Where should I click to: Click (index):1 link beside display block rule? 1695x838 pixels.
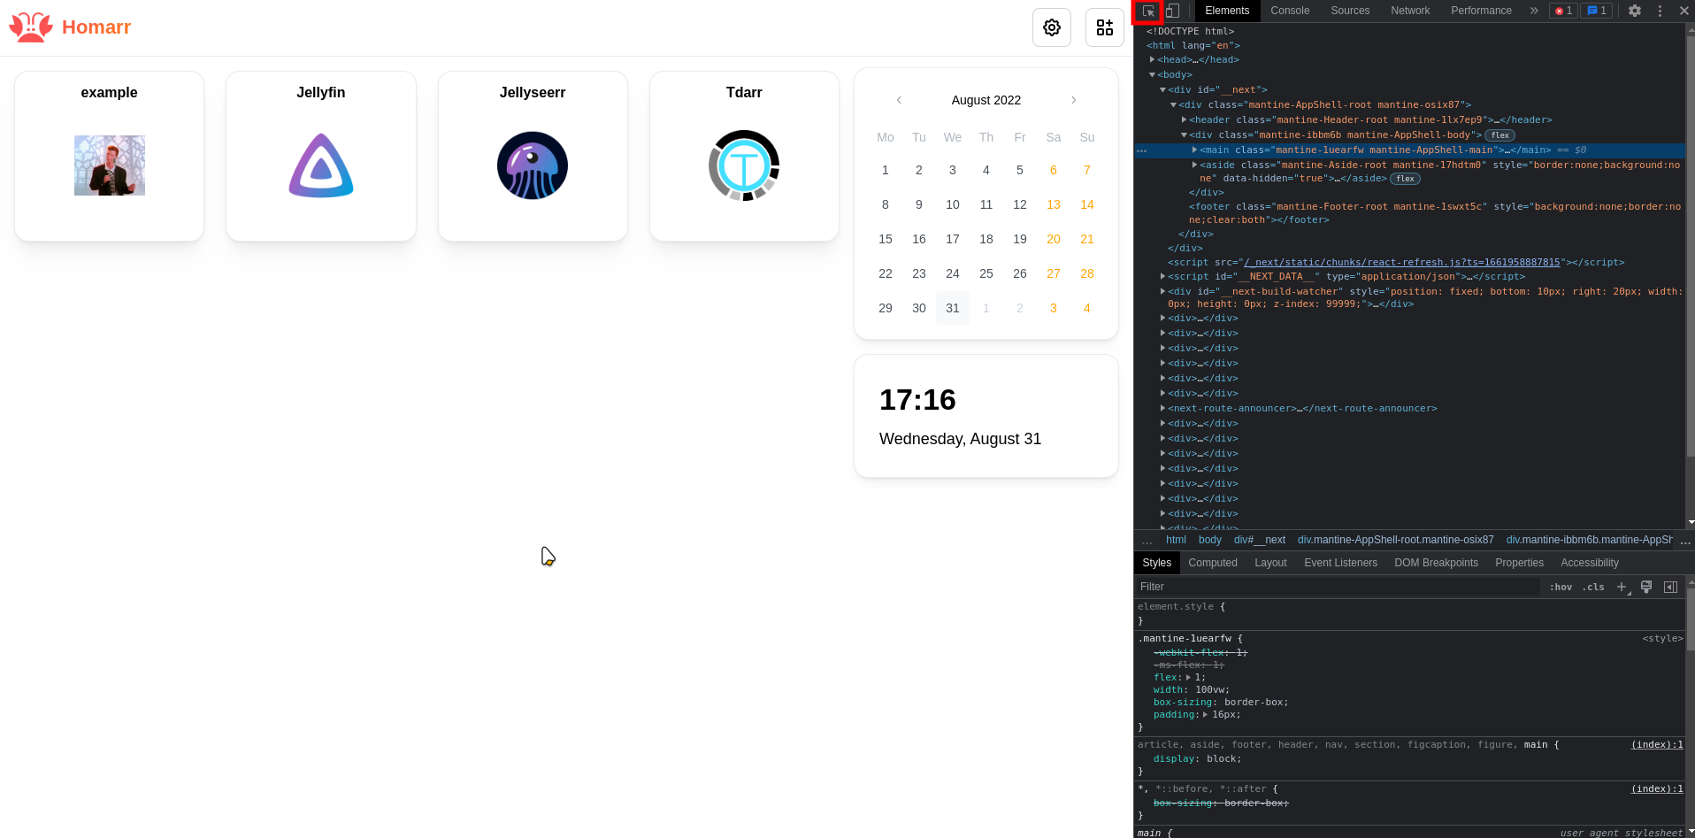[1657, 744]
